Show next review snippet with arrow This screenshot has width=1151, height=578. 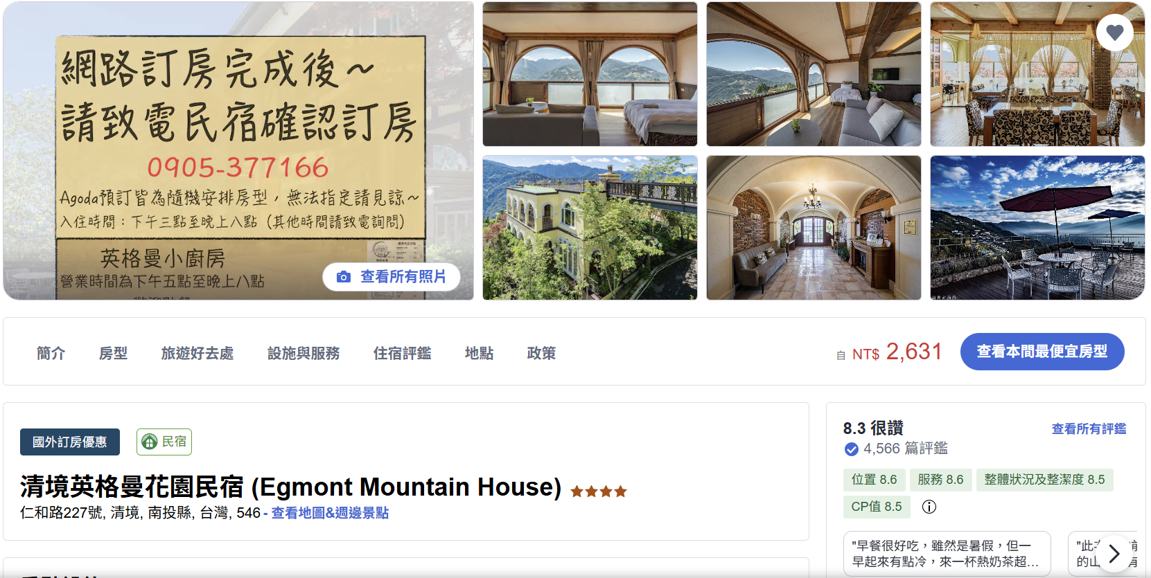tap(1114, 554)
